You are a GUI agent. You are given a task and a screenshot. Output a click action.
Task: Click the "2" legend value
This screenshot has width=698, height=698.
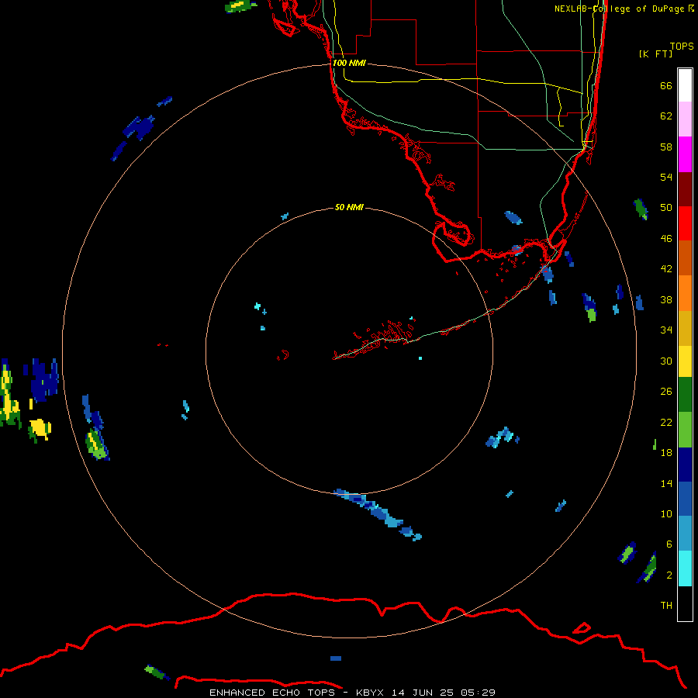point(669,575)
